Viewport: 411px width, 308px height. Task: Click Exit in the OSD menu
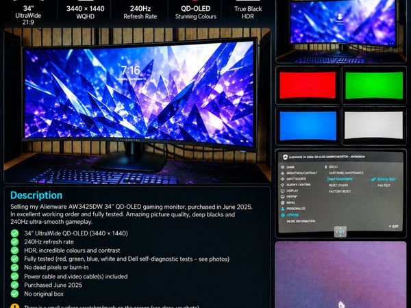click(394, 227)
